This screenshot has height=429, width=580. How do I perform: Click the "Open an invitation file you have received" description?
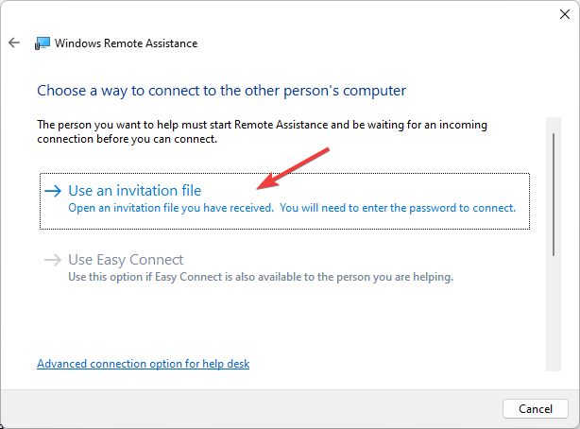click(x=168, y=208)
